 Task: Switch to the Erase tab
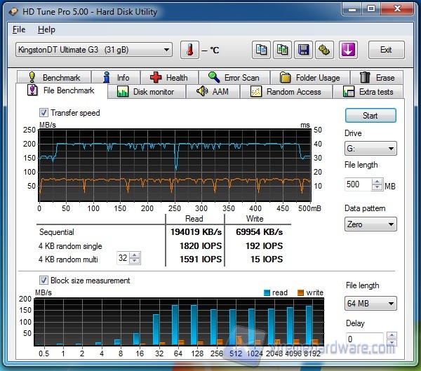tap(377, 78)
